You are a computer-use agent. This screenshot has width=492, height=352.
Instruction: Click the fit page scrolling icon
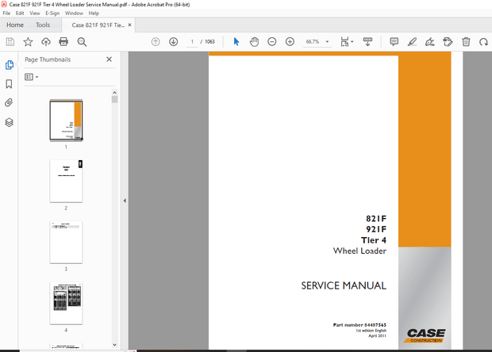344,42
